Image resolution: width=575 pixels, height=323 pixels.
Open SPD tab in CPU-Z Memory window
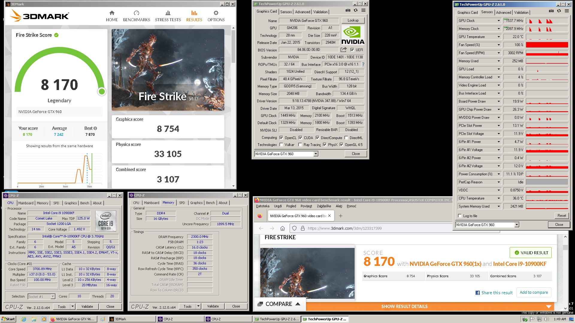coord(182,203)
